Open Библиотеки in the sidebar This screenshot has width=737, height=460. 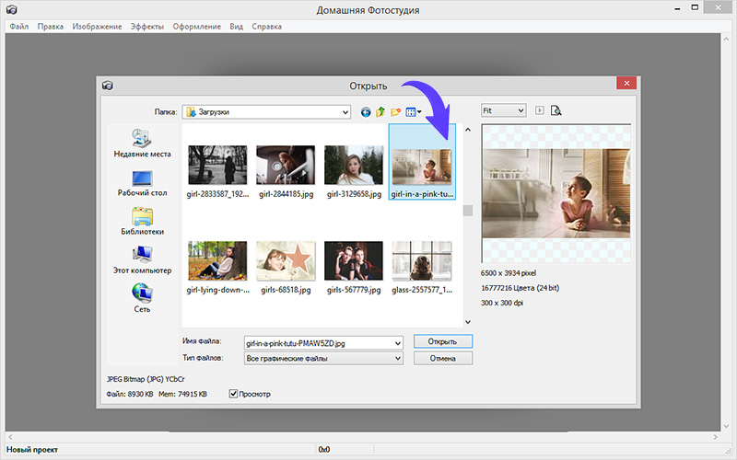(x=142, y=222)
